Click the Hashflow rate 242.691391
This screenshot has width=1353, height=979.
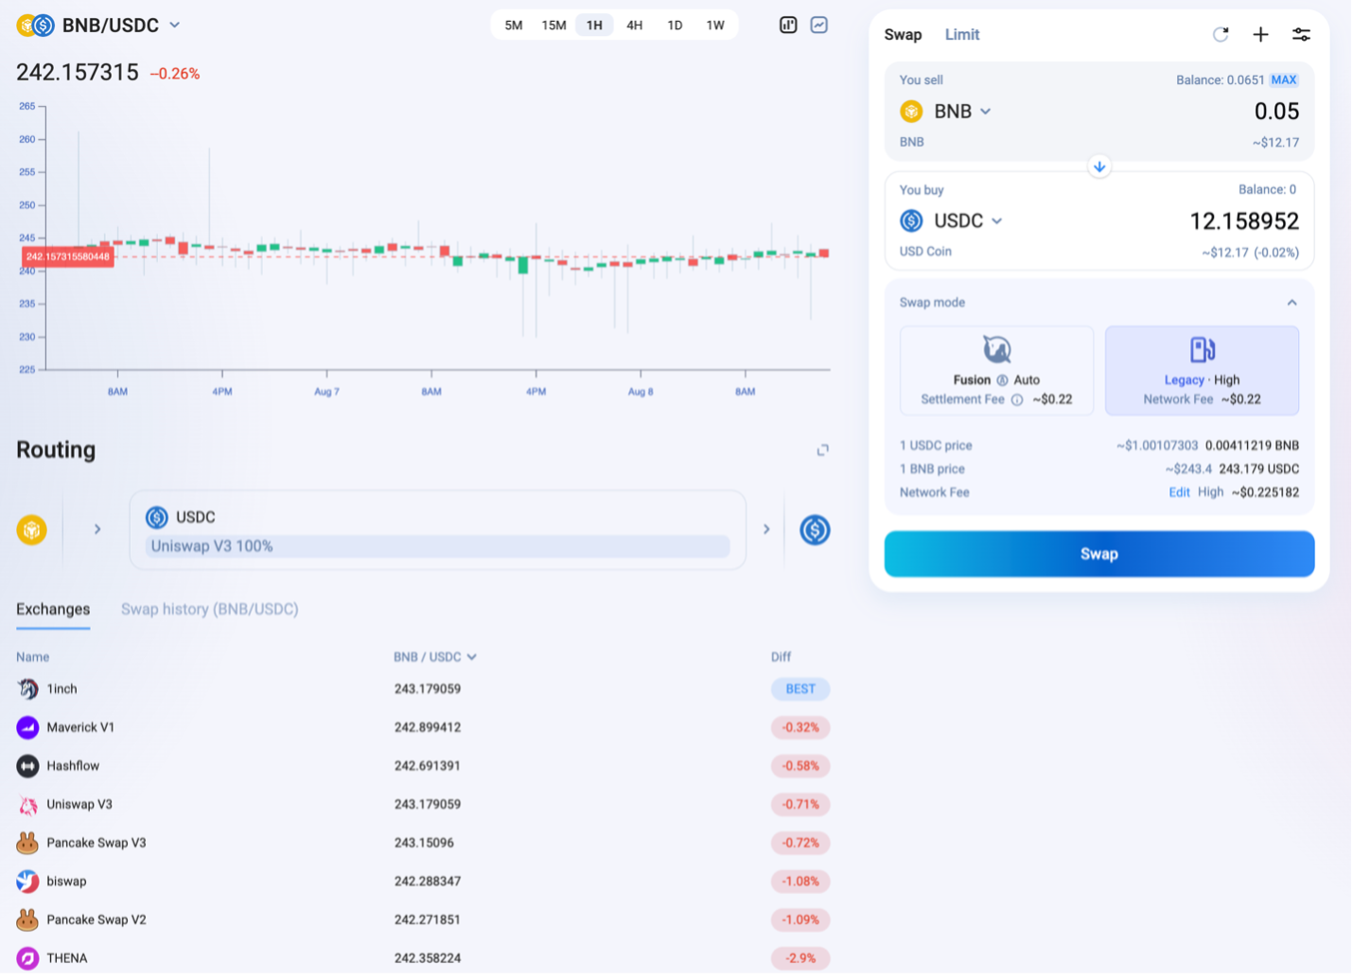(x=428, y=766)
